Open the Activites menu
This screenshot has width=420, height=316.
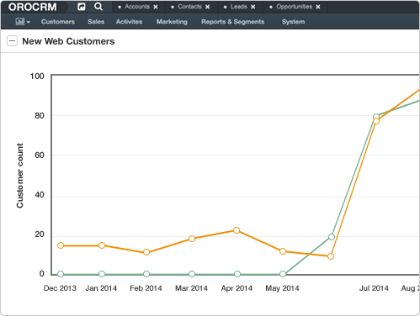[129, 22]
